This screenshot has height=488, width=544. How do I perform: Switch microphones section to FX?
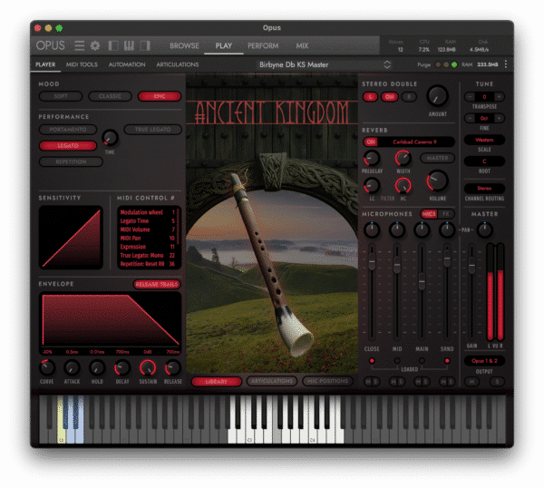click(446, 214)
